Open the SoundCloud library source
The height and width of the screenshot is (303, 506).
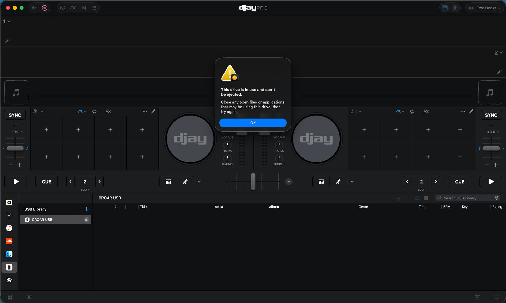tap(9, 241)
